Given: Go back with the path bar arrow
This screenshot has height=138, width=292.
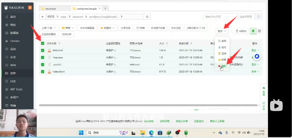Looking at the screenshot, I should pyautogui.click(x=43, y=17).
